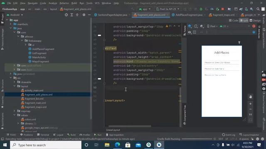Open the VCS menu
Screen dimensions: 266x149
pyautogui.click(x=97, y=3)
